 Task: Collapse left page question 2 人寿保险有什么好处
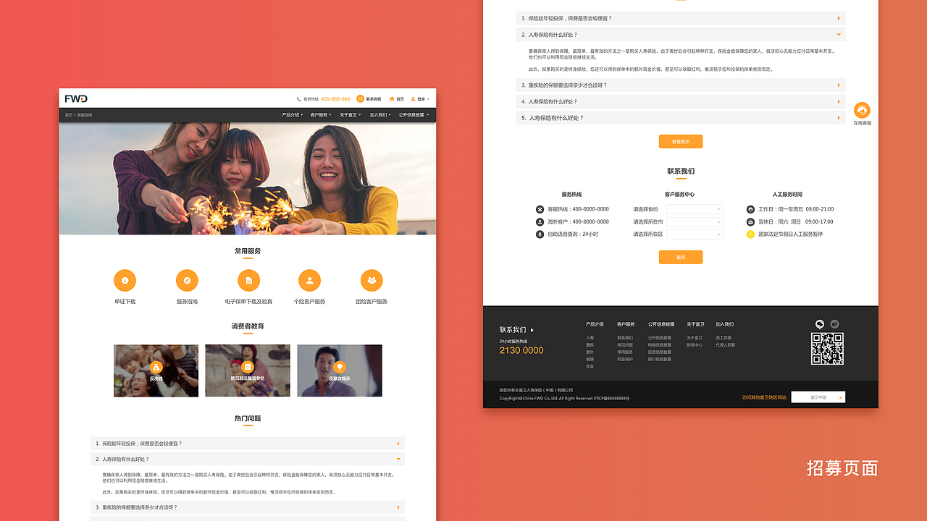248,459
